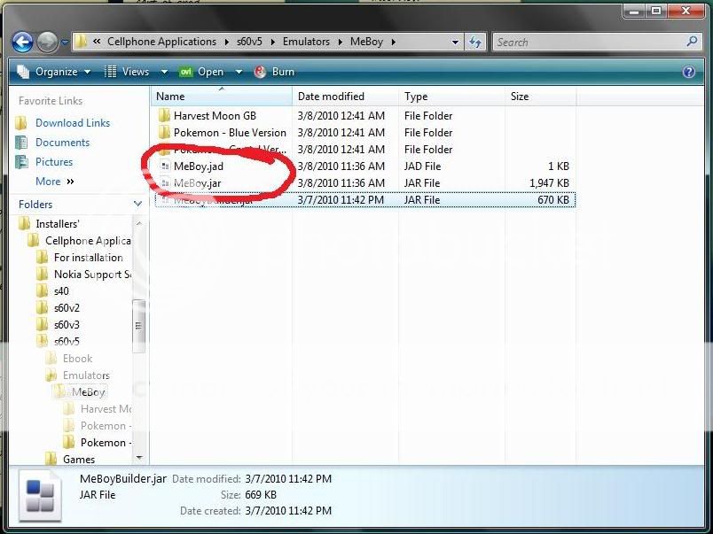Select MeBoy in the folder tree
Viewport: 713px width, 534px height.
click(x=88, y=392)
